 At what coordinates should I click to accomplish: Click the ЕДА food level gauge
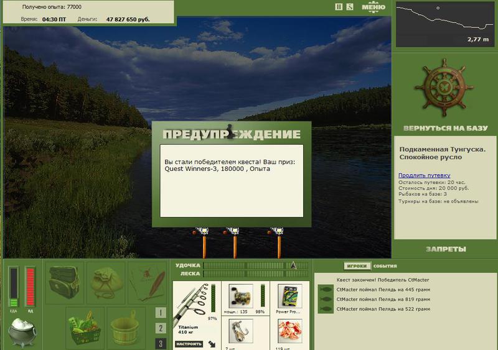(13, 287)
